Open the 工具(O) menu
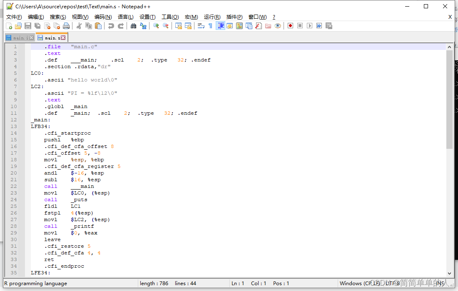Viewport: 458px width, 291px height. tap(170, 17)
